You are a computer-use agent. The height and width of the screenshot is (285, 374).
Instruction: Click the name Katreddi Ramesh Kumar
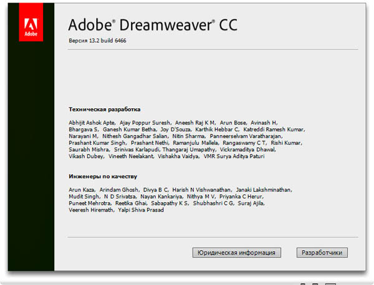click(x=274, y=129)
